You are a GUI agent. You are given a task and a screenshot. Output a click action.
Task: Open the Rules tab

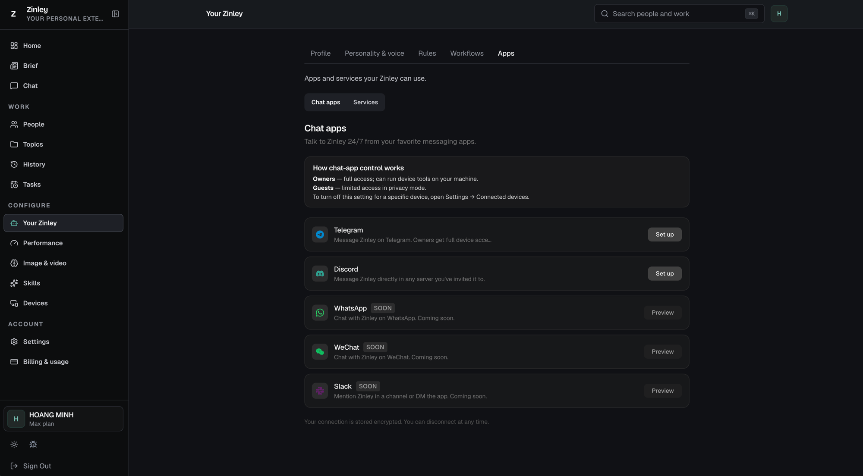pos(427,53)
